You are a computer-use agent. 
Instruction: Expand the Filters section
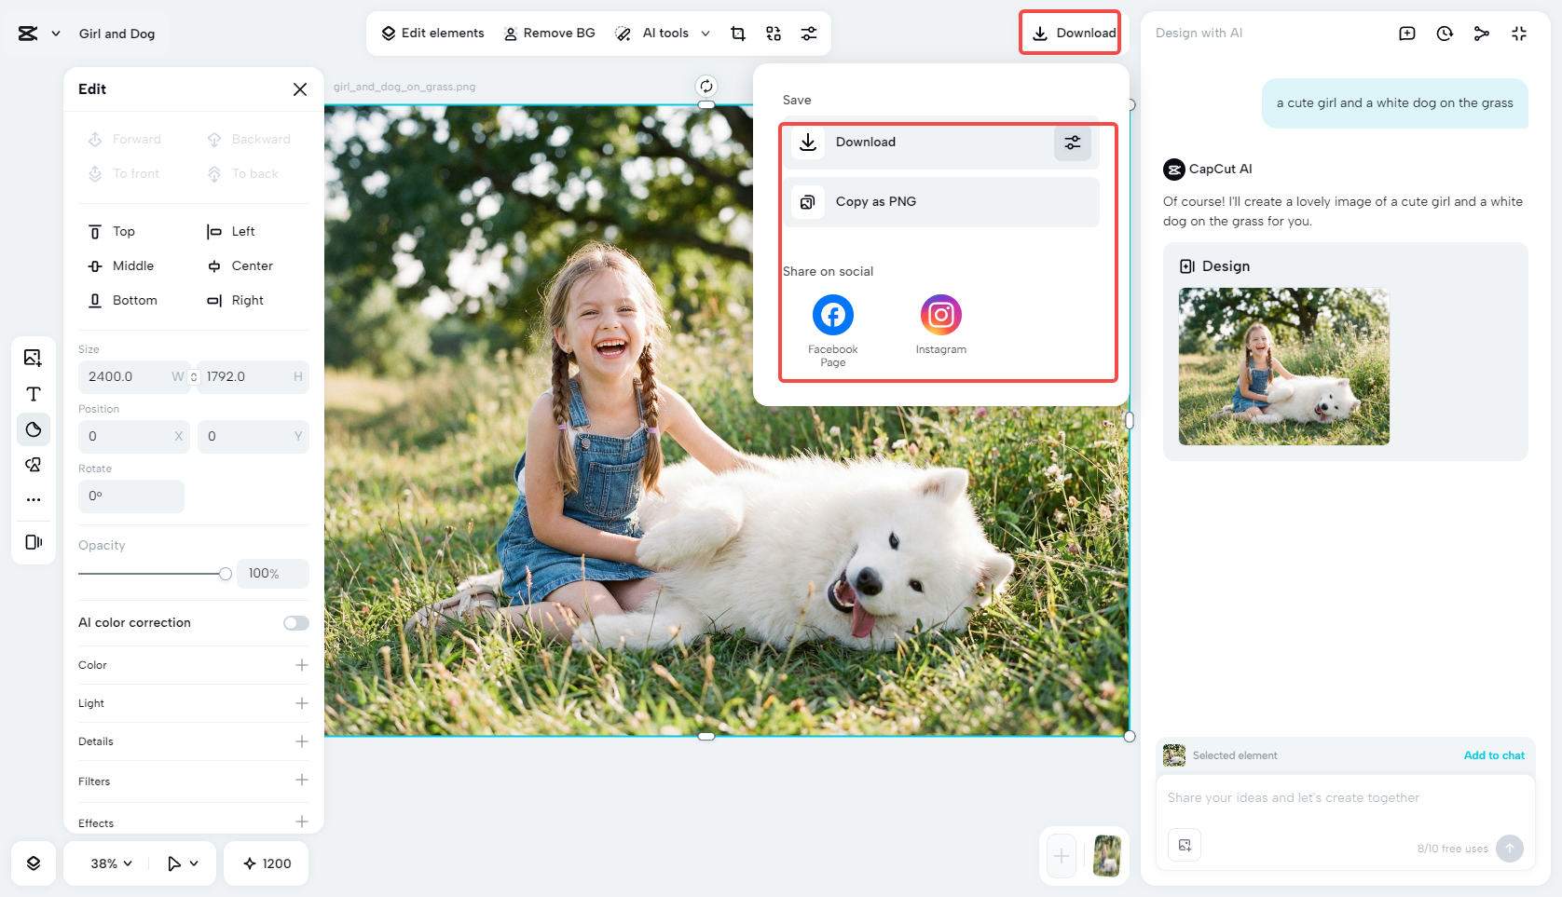pyautogui.click(x=301, y=781)
